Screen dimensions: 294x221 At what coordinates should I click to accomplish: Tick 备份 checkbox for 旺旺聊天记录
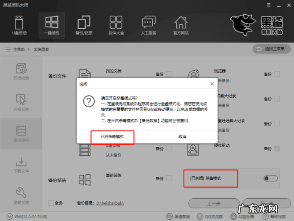[277, 124]
